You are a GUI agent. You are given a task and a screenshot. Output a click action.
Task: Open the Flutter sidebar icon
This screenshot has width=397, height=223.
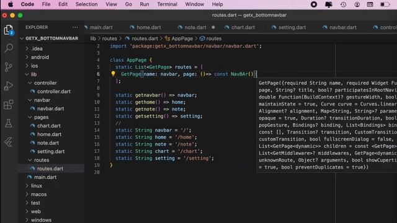(9, 142)
